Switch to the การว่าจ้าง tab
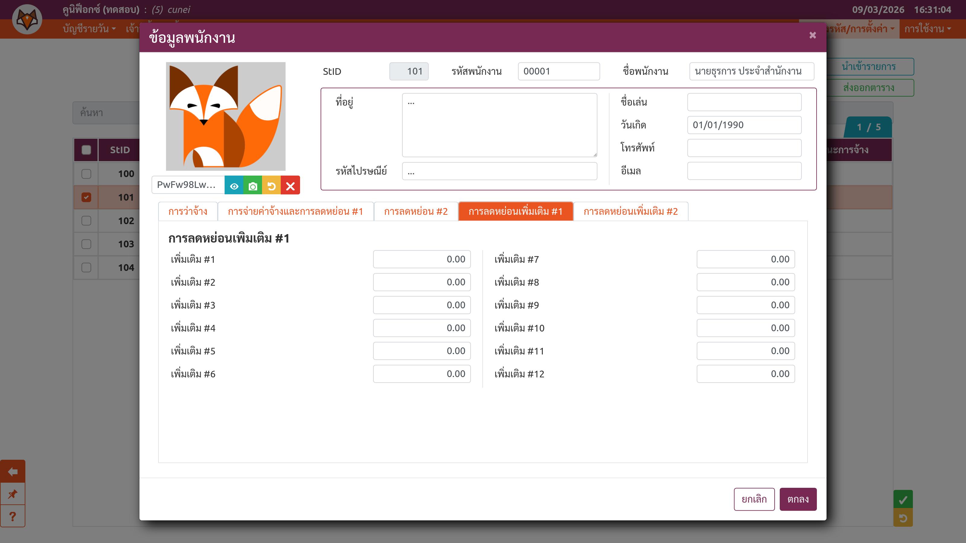The height and width of the screenshot is (543, 966). (x=188, y=212)
